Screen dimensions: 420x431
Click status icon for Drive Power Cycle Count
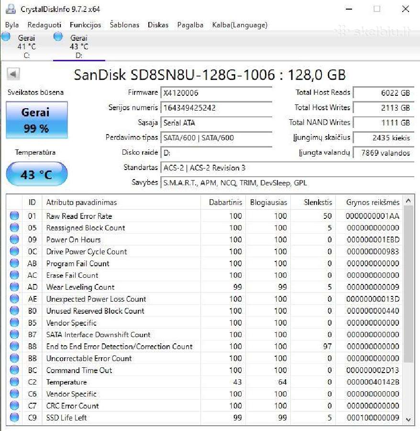pyautogui.click(x=14, y=251)
